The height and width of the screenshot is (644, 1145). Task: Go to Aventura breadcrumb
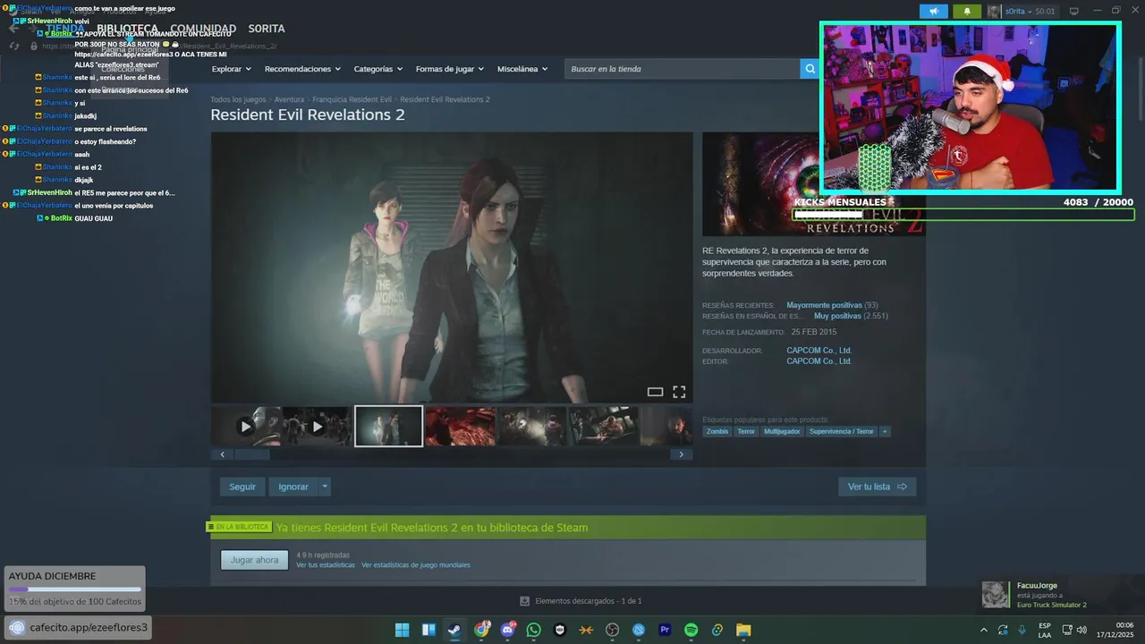pos(289,99)
